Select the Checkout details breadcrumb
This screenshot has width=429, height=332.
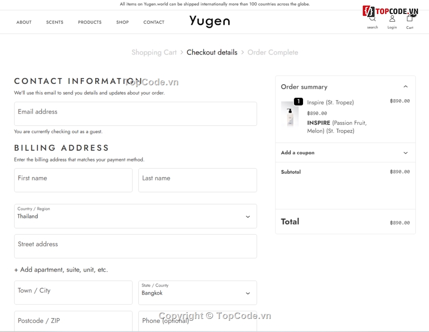point(212,52)
